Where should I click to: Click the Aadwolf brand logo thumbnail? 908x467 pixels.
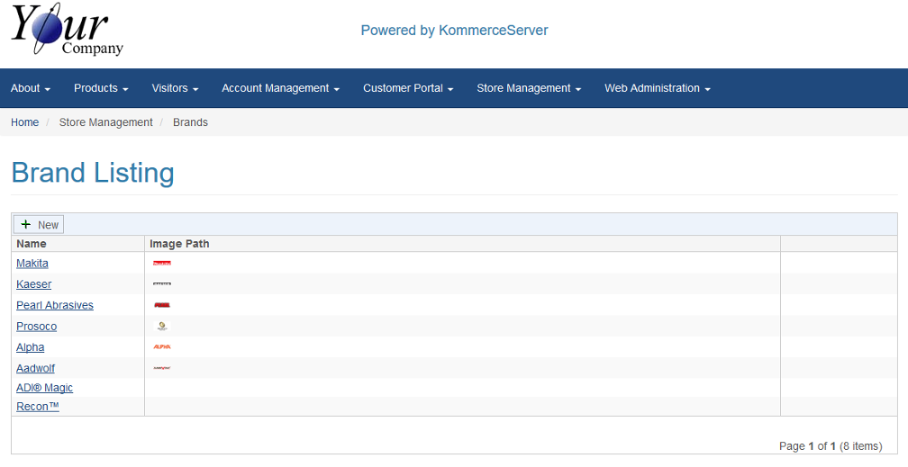pos(162,368)
